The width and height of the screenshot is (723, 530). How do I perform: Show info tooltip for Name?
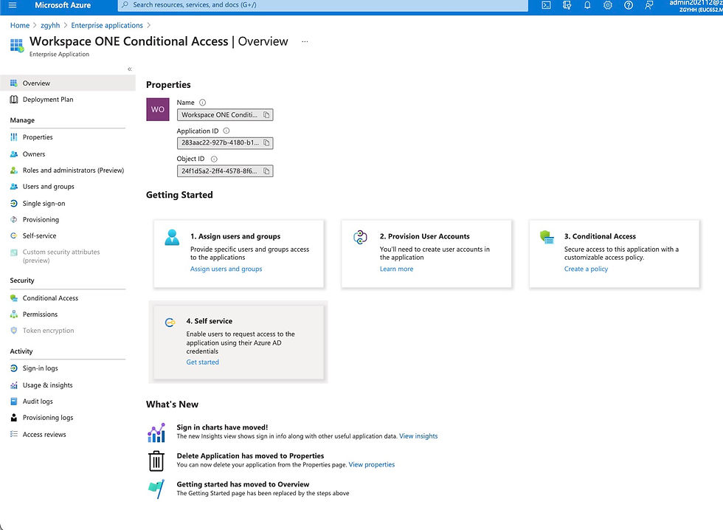pyautogui.click(x=202, y=103)
